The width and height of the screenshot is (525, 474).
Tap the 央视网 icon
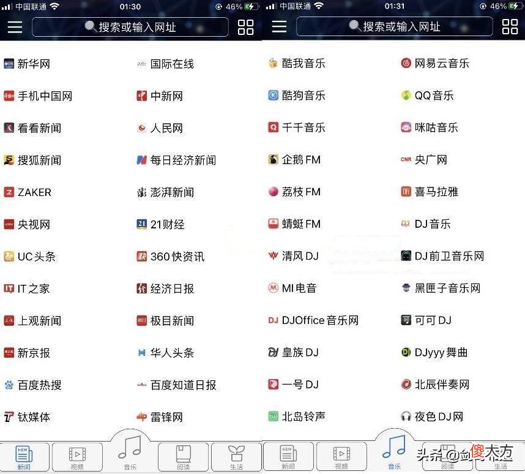[9, 224]
